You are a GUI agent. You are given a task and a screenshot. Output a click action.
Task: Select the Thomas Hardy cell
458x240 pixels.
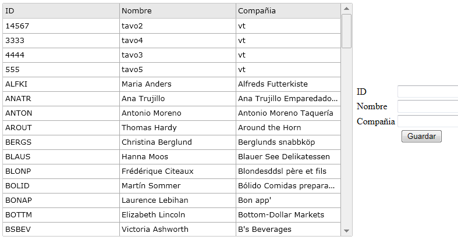click(177, 128)
